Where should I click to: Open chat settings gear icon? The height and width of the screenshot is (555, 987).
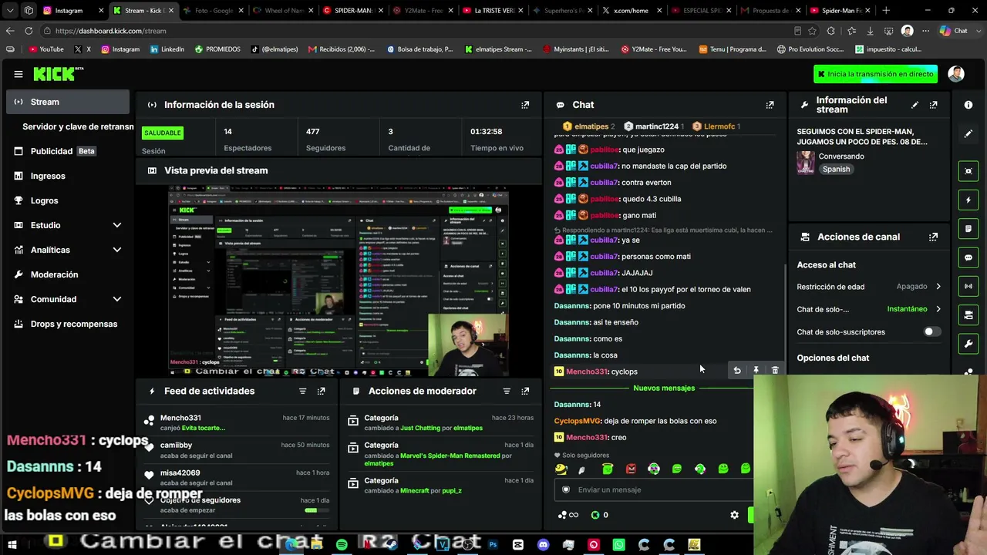[734, 515]
